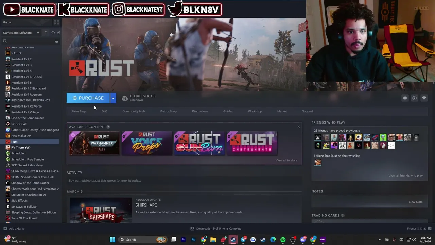Open the Store Page tab
Viewport: 435px width, 245px height.
tap(79, 111)
